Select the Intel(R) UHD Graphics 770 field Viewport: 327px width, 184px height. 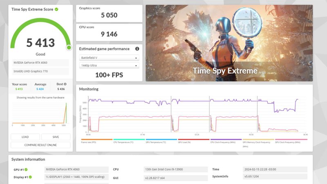coord(40,71)
